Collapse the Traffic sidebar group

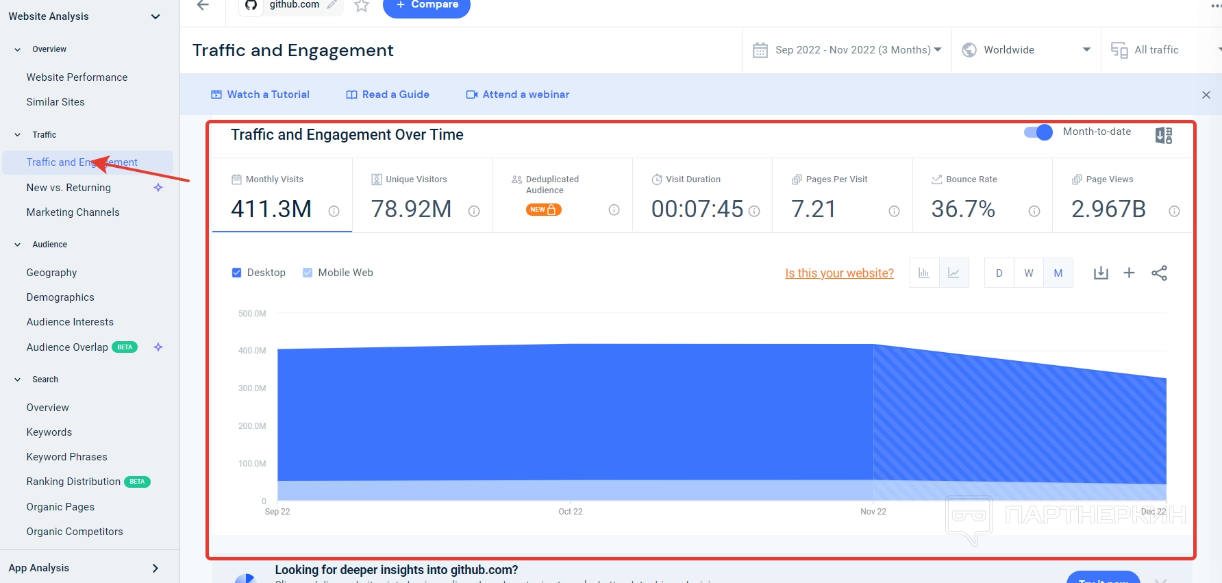(18, 135)
